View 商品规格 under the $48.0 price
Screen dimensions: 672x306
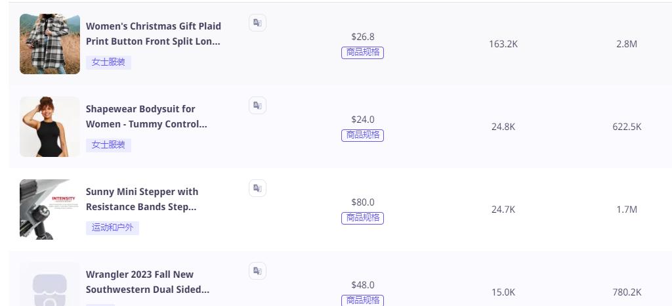click(x=362, y=300)
